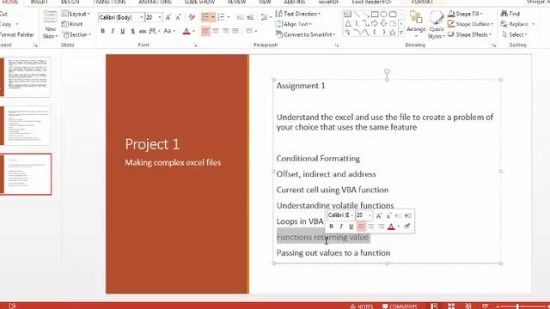Switch to slide sorter view

pyautogui.click(x=451, y=306)
